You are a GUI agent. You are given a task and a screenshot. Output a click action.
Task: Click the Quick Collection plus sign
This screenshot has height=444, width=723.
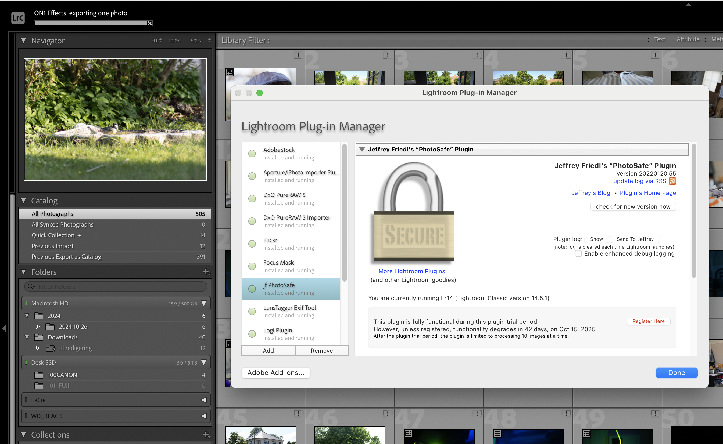click(79, 235)
